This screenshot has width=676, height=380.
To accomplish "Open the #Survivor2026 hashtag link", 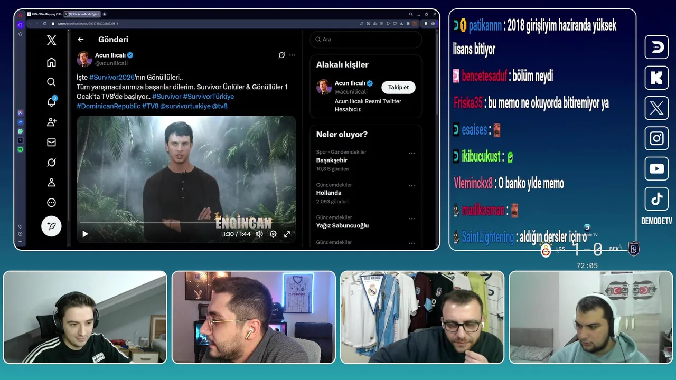I will click(x=112, y=77).
